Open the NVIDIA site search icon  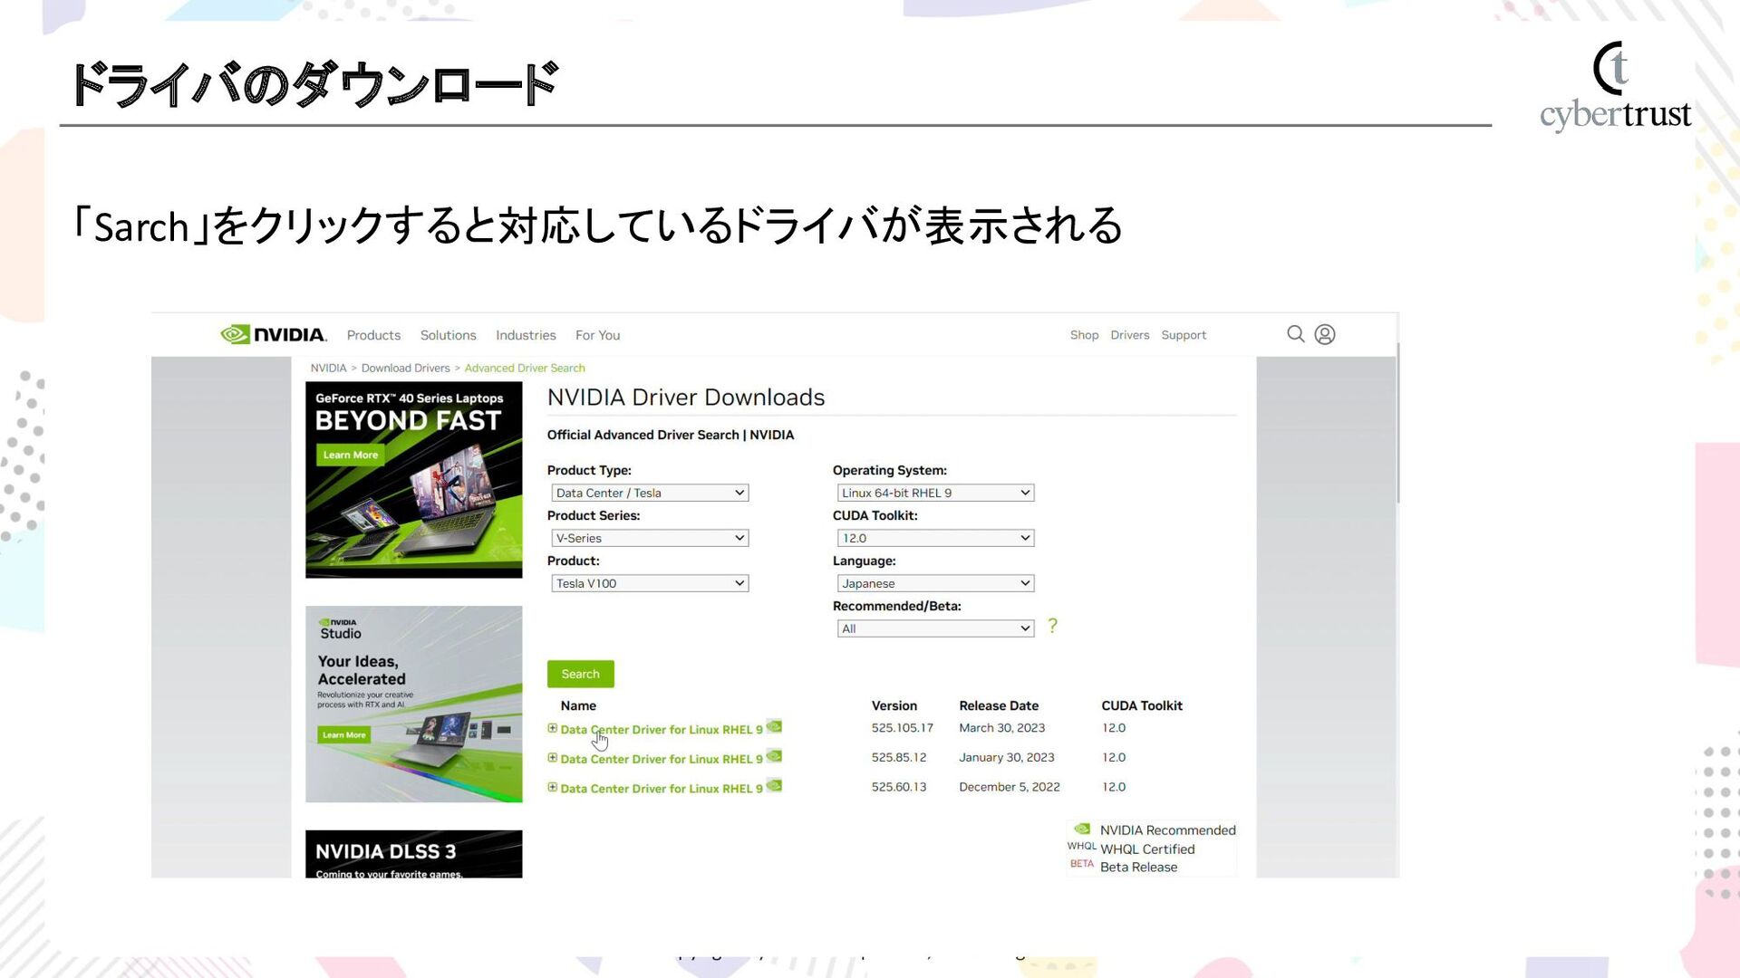pos(1296,334)
